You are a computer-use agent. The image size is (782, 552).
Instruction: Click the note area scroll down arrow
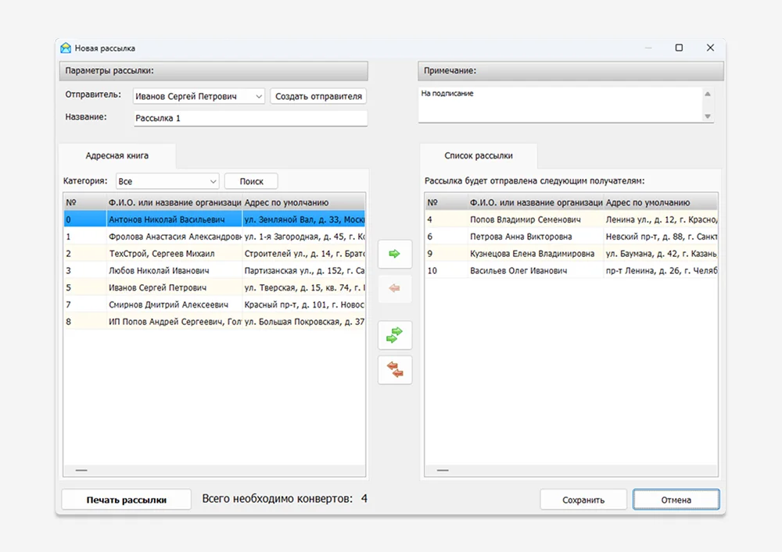(707, 116)
